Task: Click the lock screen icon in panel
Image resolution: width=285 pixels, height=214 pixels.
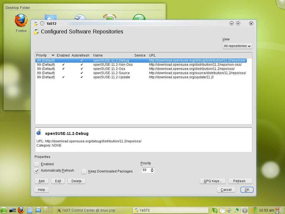Action: pos(277,212)
